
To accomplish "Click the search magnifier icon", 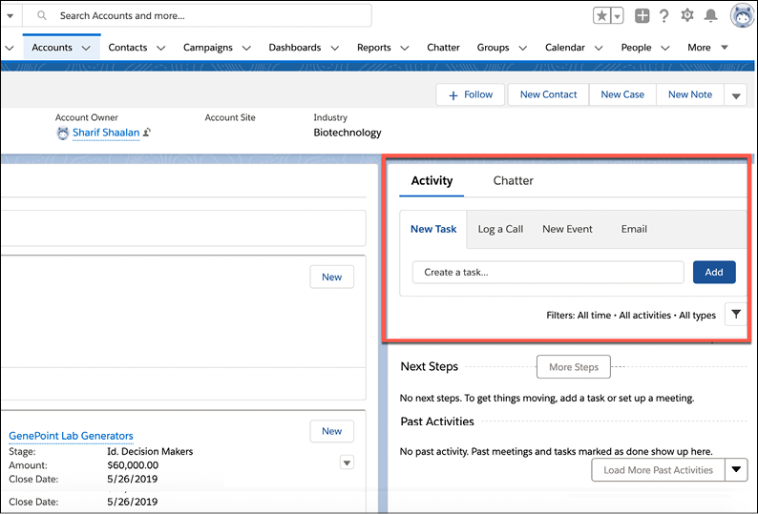I will 42,16.
